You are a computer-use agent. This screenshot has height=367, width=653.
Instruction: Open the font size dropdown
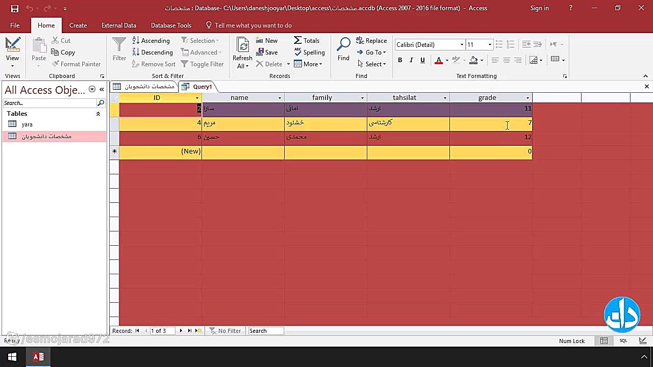pos(490,45)
